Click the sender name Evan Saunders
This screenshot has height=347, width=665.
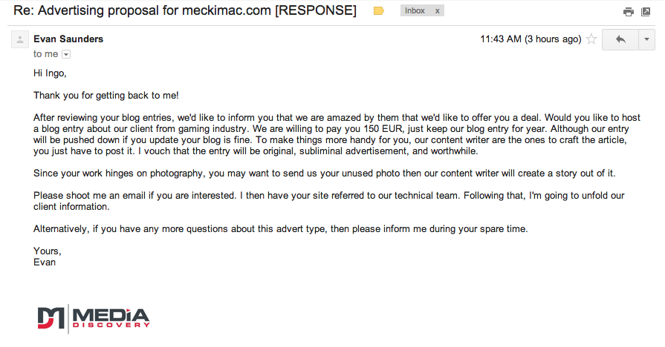tap(68, 39)
